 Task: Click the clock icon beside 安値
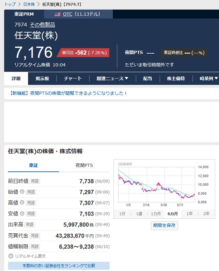[22, 214]
